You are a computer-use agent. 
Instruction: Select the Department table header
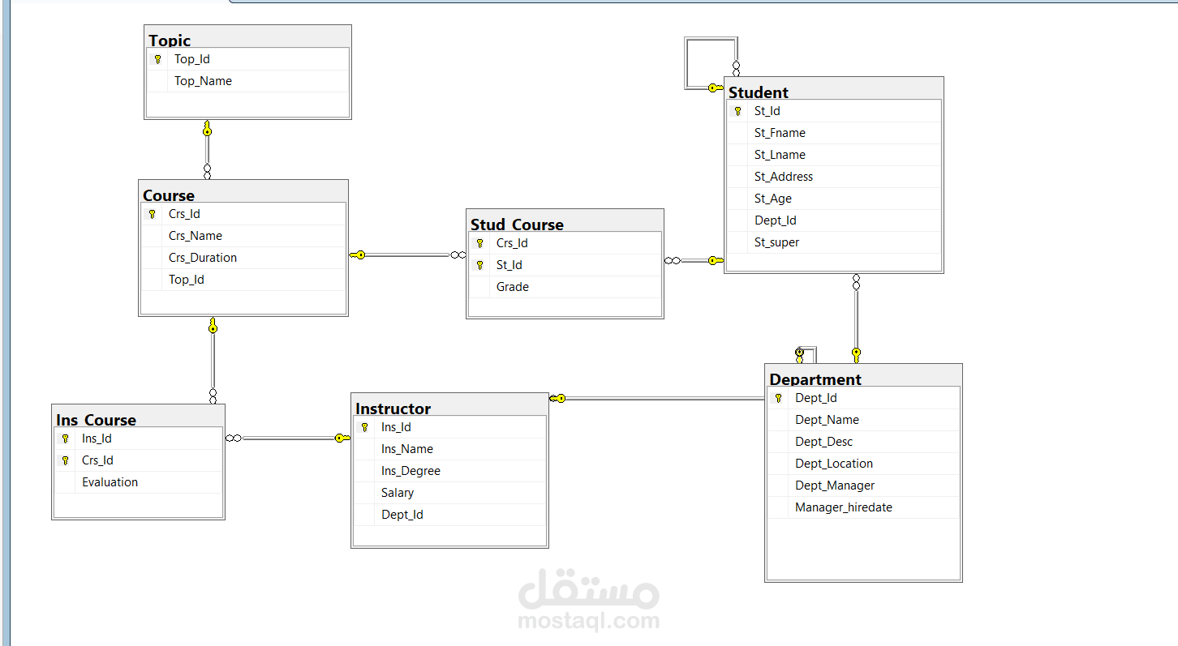(863, 376)
